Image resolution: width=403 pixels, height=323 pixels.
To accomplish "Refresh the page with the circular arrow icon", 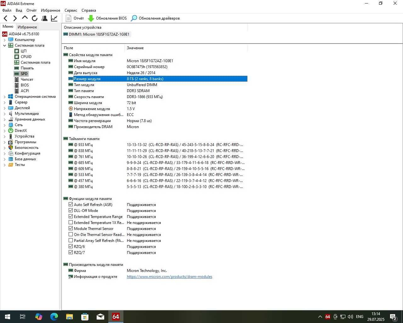I will click(35, 18).
